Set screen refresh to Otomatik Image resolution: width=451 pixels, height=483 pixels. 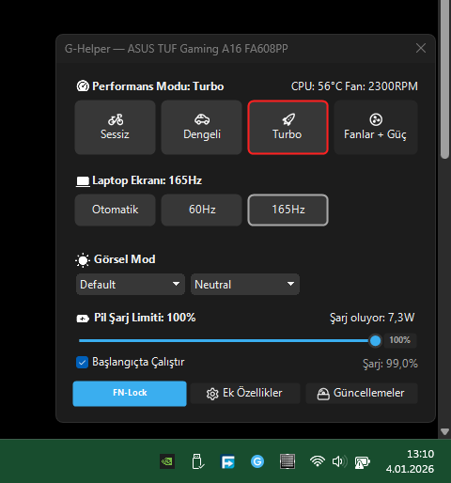[115, 210]
